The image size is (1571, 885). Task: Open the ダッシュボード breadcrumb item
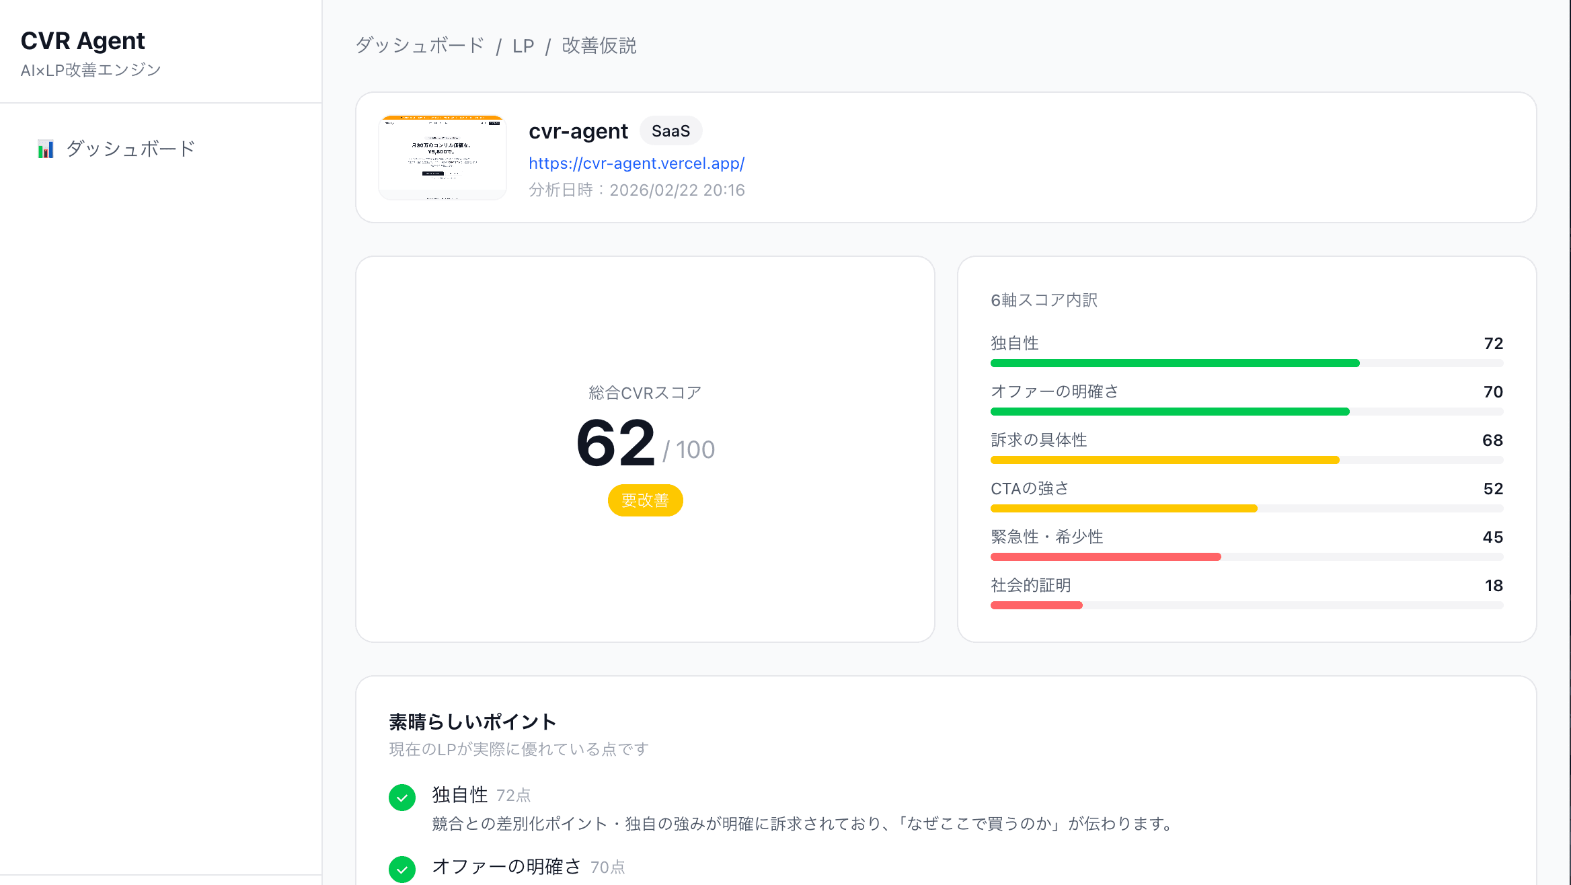click(x=419, y=45)
